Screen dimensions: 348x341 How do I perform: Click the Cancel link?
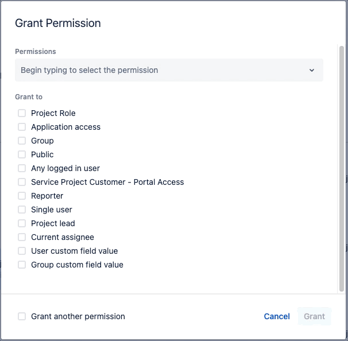(x=277, y=316)
